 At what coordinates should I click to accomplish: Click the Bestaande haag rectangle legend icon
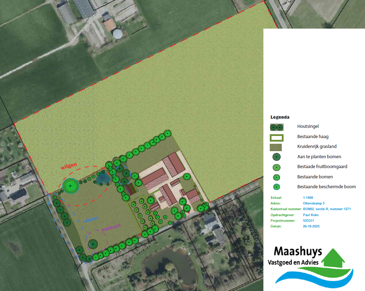pyautogui.click(x=276, y=138)
